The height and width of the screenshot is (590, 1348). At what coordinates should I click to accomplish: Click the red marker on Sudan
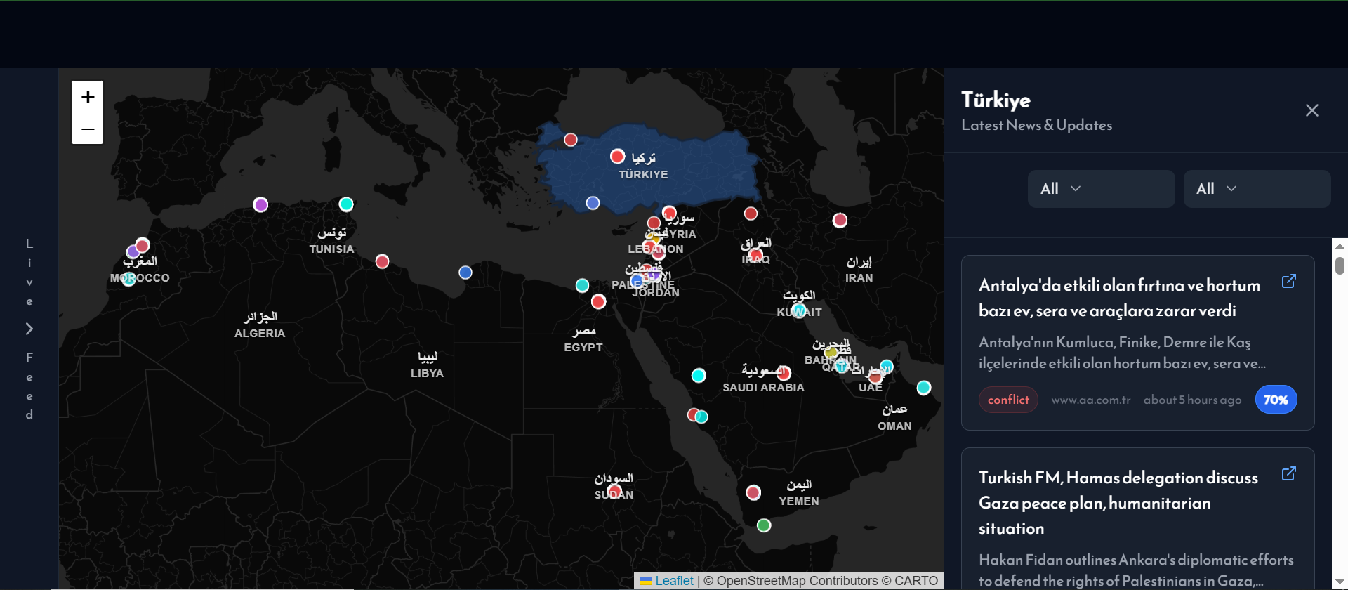tap(614, 490)
